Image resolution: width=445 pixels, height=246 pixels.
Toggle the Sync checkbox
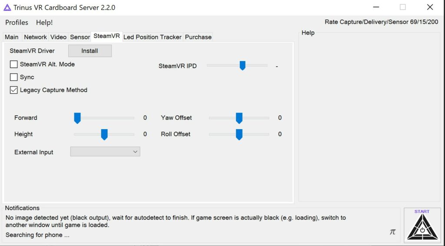pos(14,78)
